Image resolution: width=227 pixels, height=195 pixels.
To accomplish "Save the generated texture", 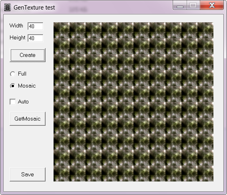I will pos(28,174).
